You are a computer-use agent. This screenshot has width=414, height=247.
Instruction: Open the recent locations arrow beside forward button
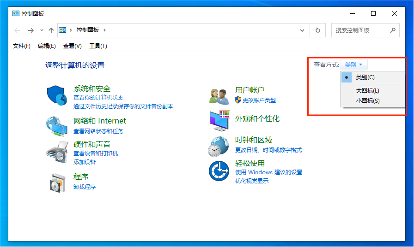(x=42, y=30)
